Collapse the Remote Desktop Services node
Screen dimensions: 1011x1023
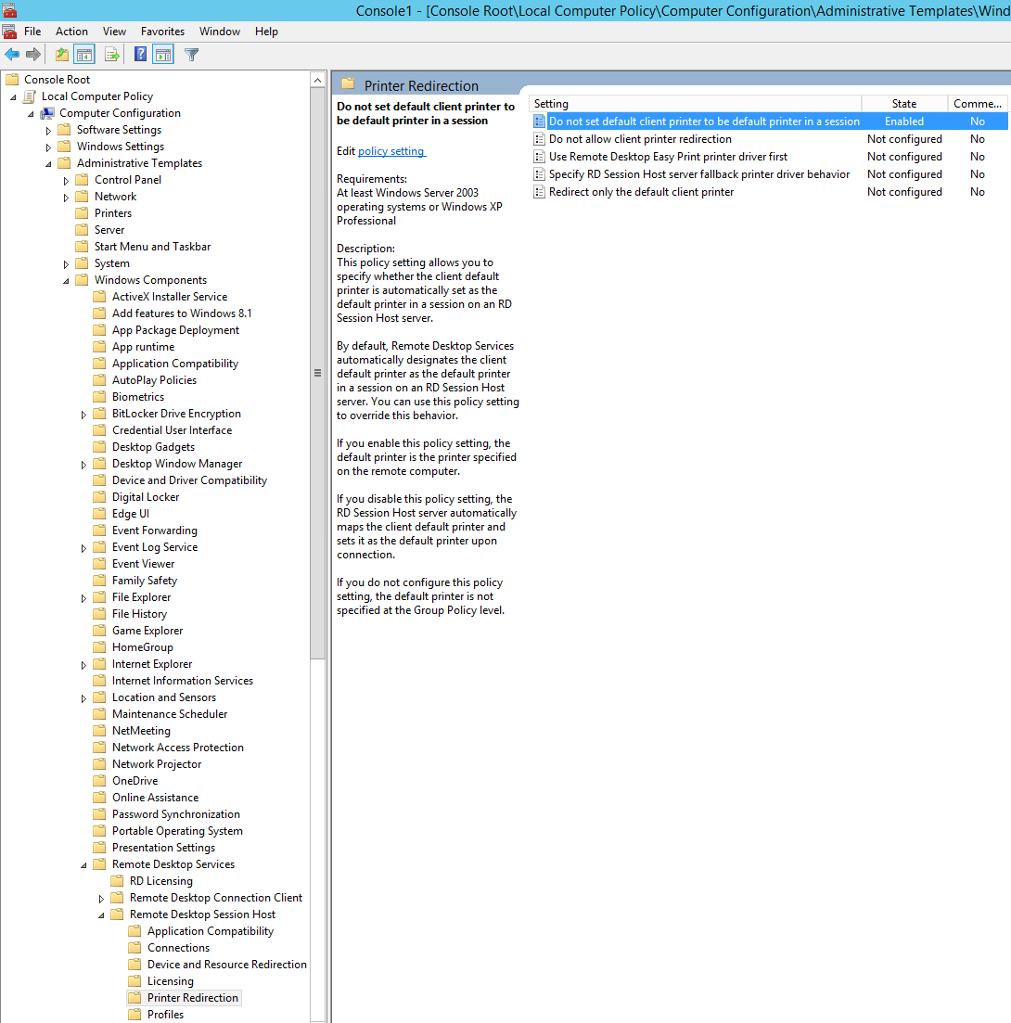click(x=83, y=865)
